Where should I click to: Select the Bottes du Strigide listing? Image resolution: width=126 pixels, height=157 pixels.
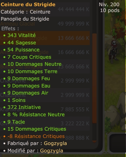[45, 67]
